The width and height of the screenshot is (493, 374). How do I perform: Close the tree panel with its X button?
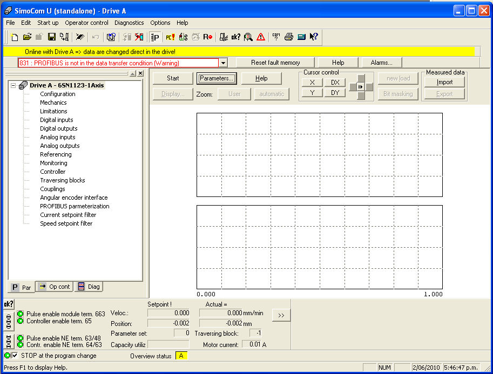[140, 73]
